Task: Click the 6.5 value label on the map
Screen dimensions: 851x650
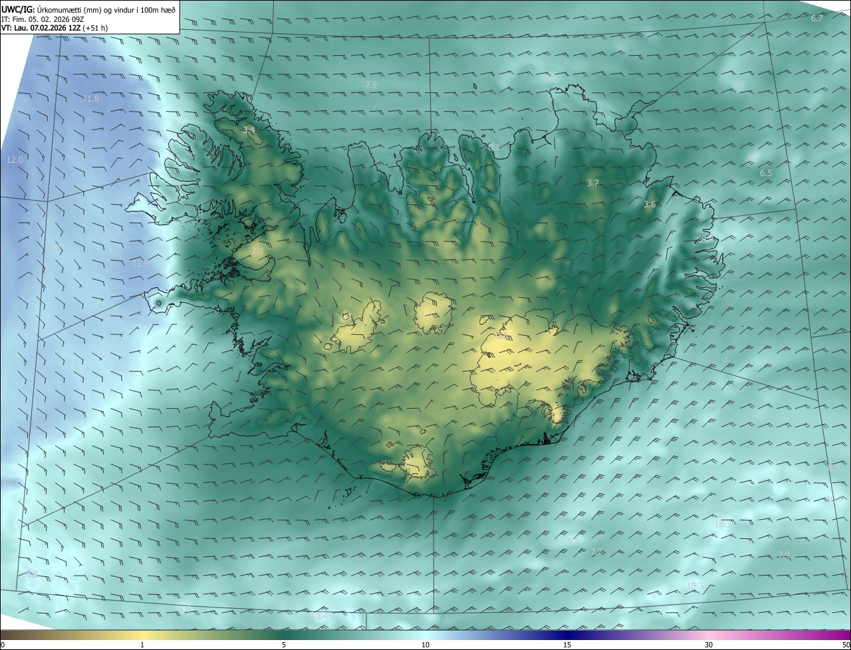Action: pos(766,173)
